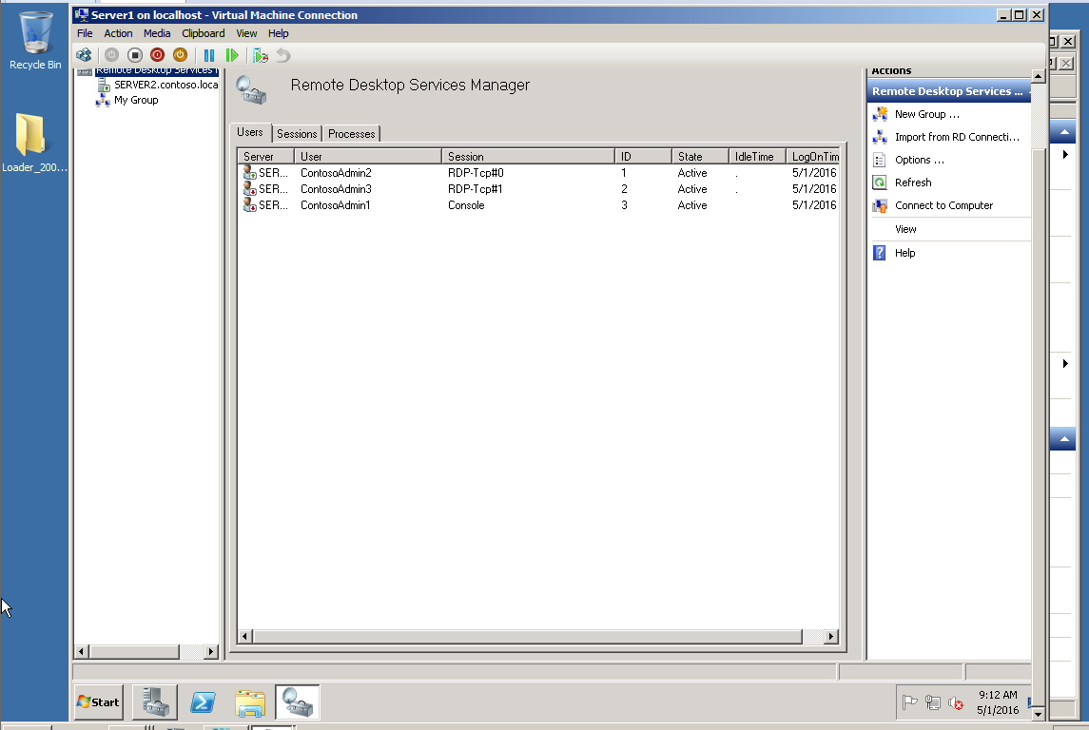The image size is (1089, 730).
Task: Click the green Reset/resume toolbar icon
Action: click(x=232, y=55)
